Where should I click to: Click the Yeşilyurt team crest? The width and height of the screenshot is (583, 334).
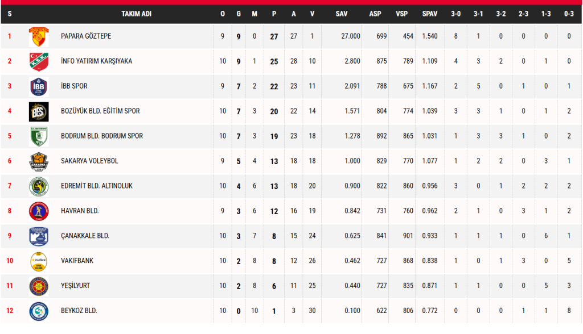tap(39, 286)
